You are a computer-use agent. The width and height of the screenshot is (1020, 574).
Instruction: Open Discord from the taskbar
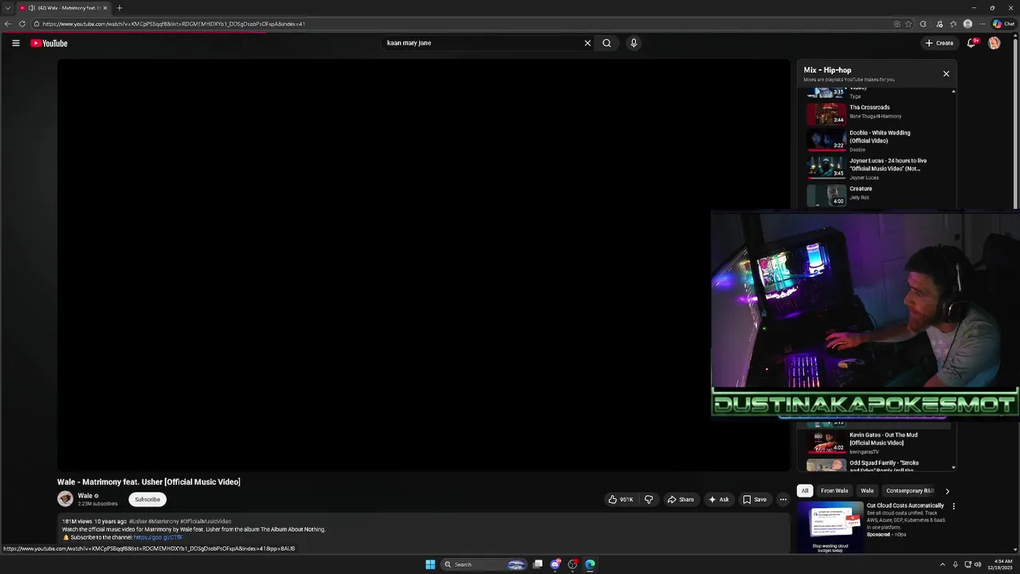click(555, 564)
